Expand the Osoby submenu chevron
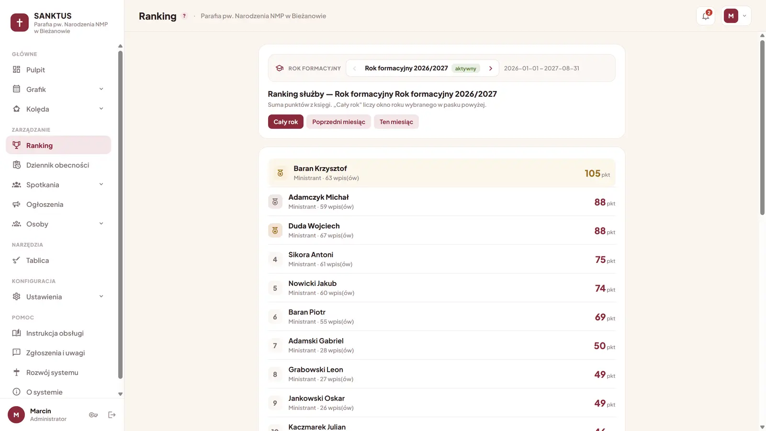This screenshot has height=431, width=766. [101, 224]
